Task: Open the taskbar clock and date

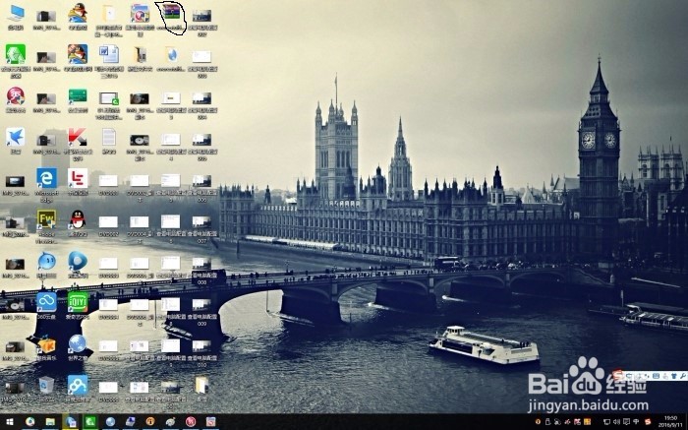Action: point(670,422)
